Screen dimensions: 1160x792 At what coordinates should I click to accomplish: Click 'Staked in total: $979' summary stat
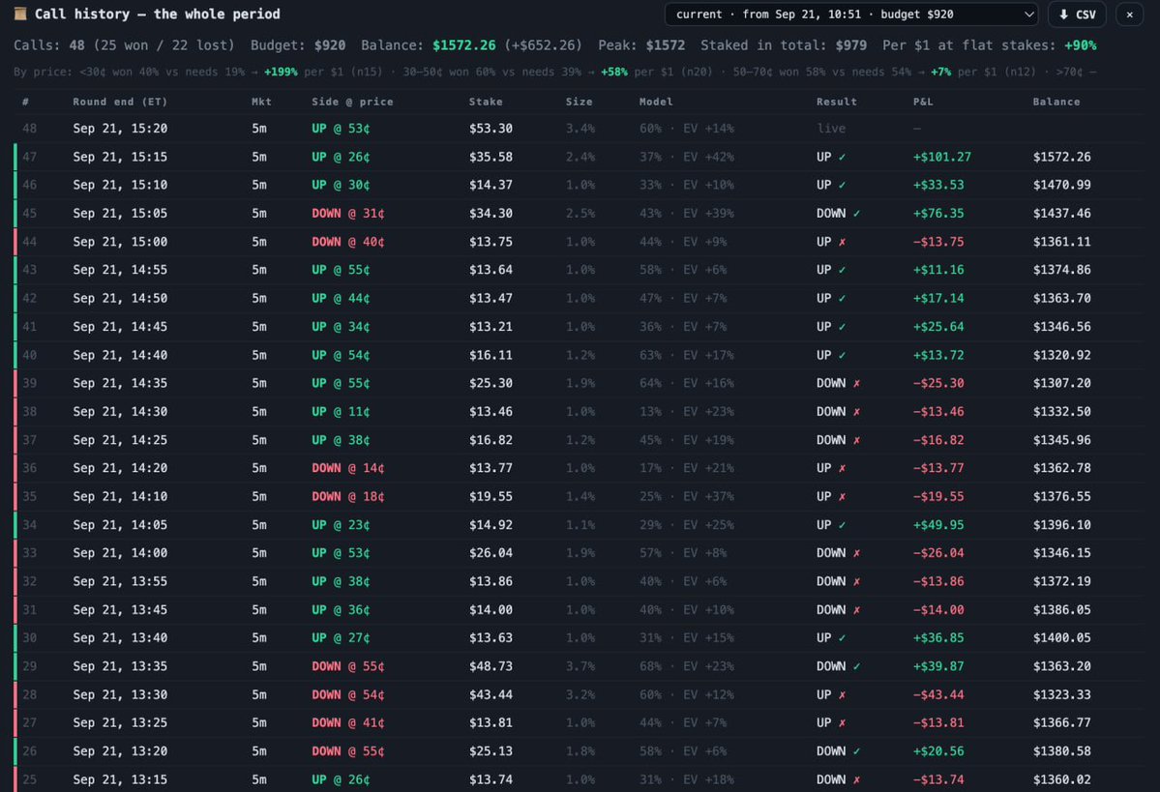784,45
